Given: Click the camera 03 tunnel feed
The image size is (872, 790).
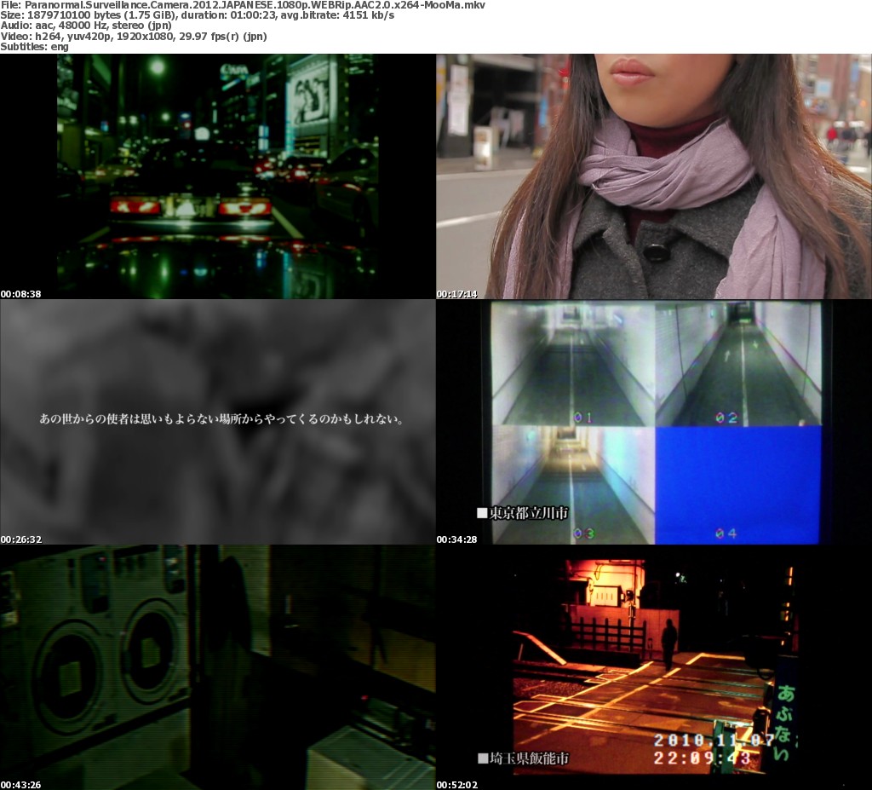Looking at the screenshot, I should pyautogui.click(x=572, y=484).
